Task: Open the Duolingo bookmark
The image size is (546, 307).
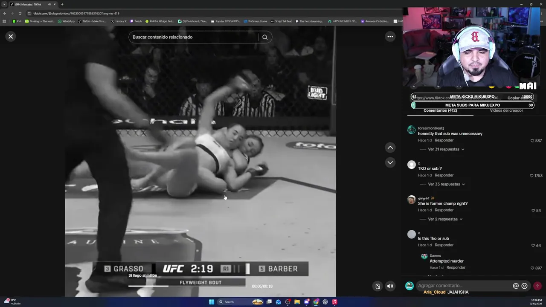Action: click(40, 21)
